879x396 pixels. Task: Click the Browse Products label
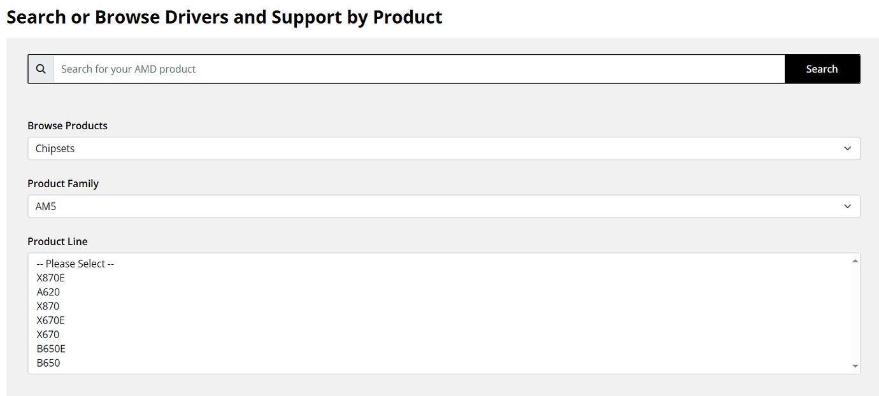(68, 125)
